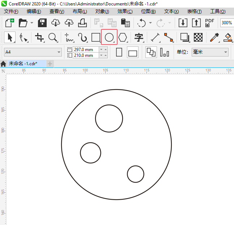Screen dimensions: 234x225
Task: Toggle the current page layout button
Action: click(x=165, y=52)
